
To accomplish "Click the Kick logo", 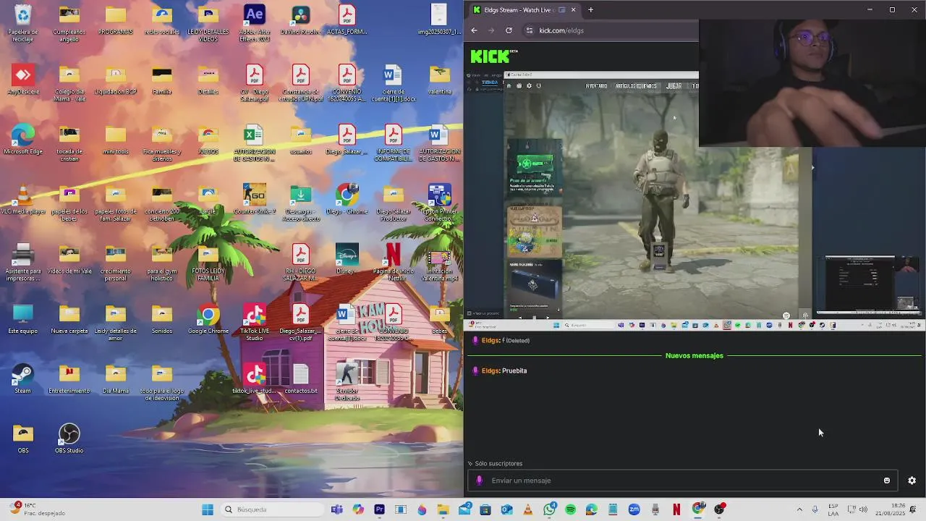I will point(490,56).
